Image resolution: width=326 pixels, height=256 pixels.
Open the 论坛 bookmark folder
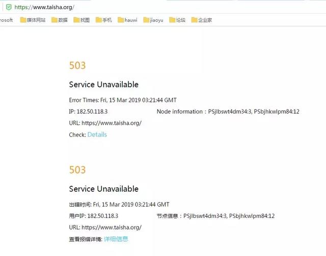[x=177, y=20]
